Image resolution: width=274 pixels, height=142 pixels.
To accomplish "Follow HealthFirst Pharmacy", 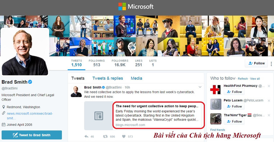I will coord(234,92).
